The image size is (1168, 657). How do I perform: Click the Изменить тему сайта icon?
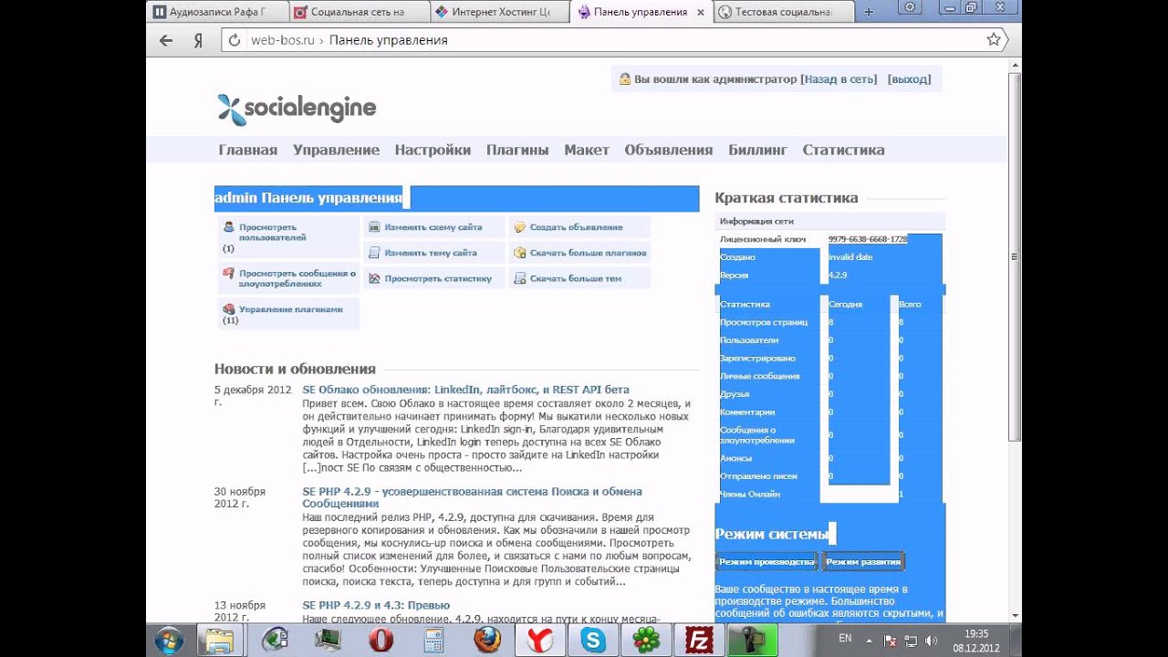click(x=374, y=253)
